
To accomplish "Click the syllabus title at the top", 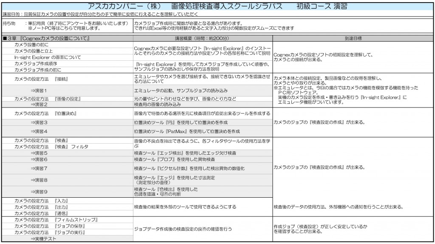I will [217, 7].
